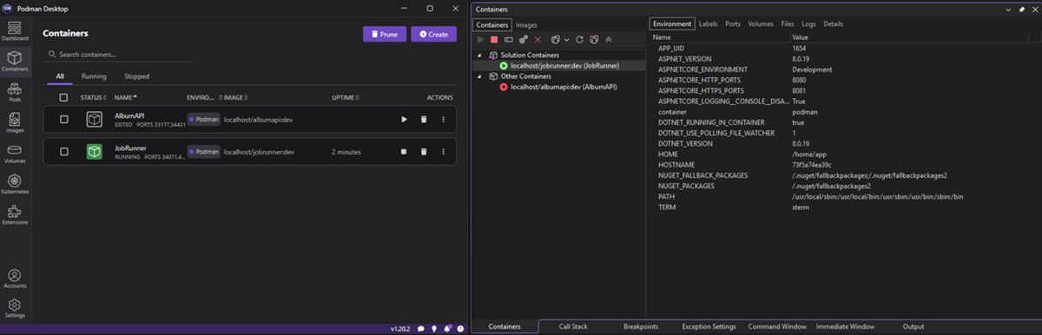This screenshot has width=1042, height=335.
Task: Open Extensions section in Podman sidebar
Action: (x=14, y=214)
